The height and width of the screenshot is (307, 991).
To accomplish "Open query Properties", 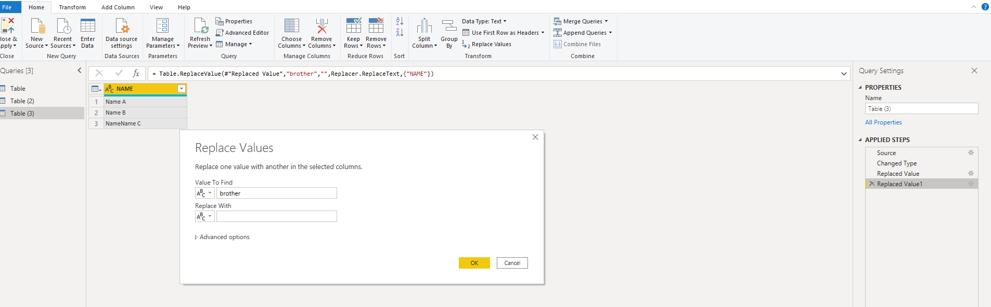I will tap(234, 21).
